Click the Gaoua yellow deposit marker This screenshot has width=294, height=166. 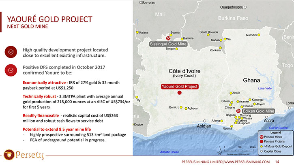click(x=221, y=40)
